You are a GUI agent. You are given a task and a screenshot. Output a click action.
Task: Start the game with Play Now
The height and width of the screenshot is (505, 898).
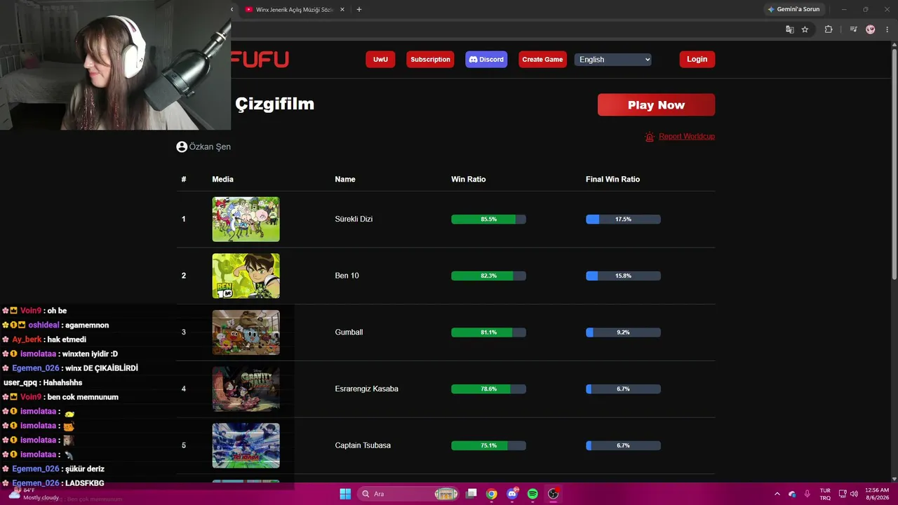[656, 105]
